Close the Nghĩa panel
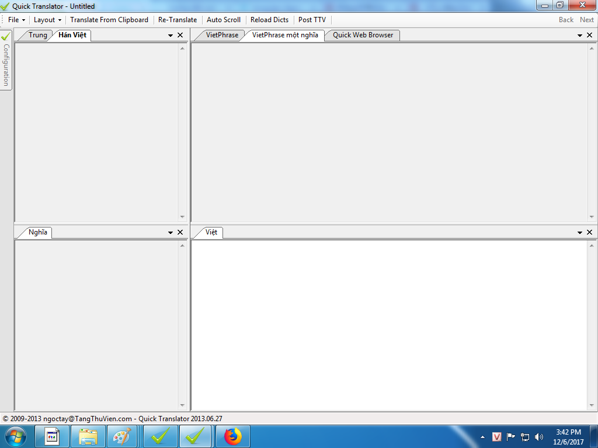Screen dimensions: 598x448 pos(180,232)
